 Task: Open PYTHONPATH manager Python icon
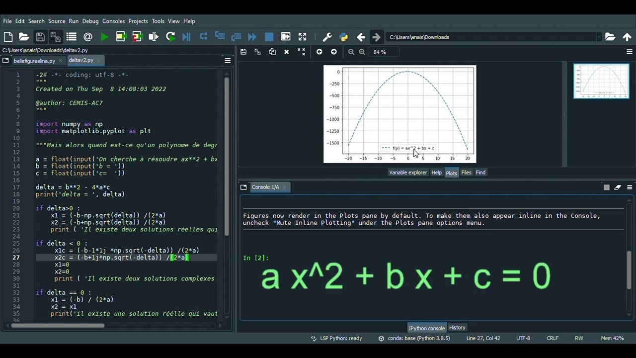pyautogui.click(x=343, y=37)
